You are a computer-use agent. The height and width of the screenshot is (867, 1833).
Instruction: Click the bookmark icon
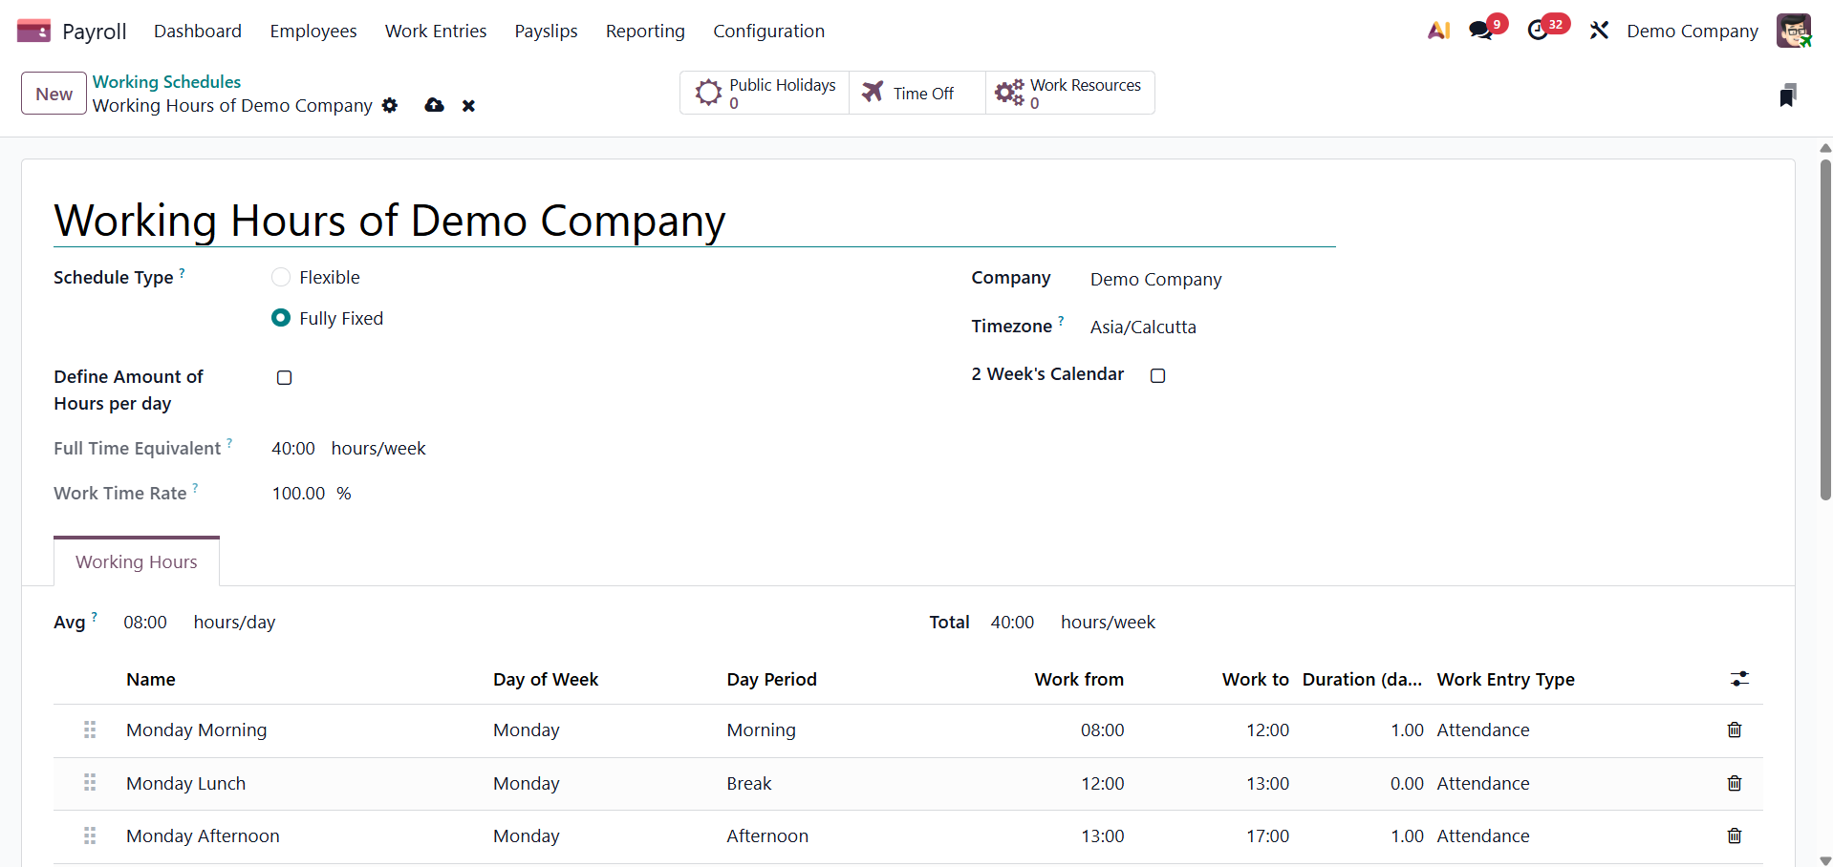pos(1787,95)
